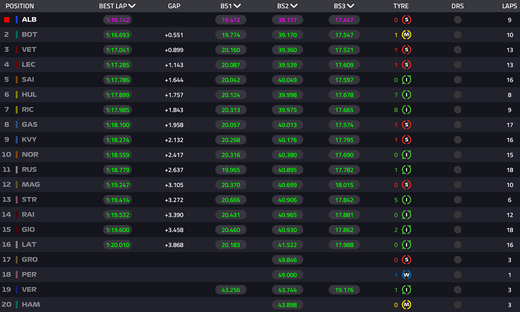Click the team color bar next to BOT
This screenshot has width=520, height=312.
[17, 35]
